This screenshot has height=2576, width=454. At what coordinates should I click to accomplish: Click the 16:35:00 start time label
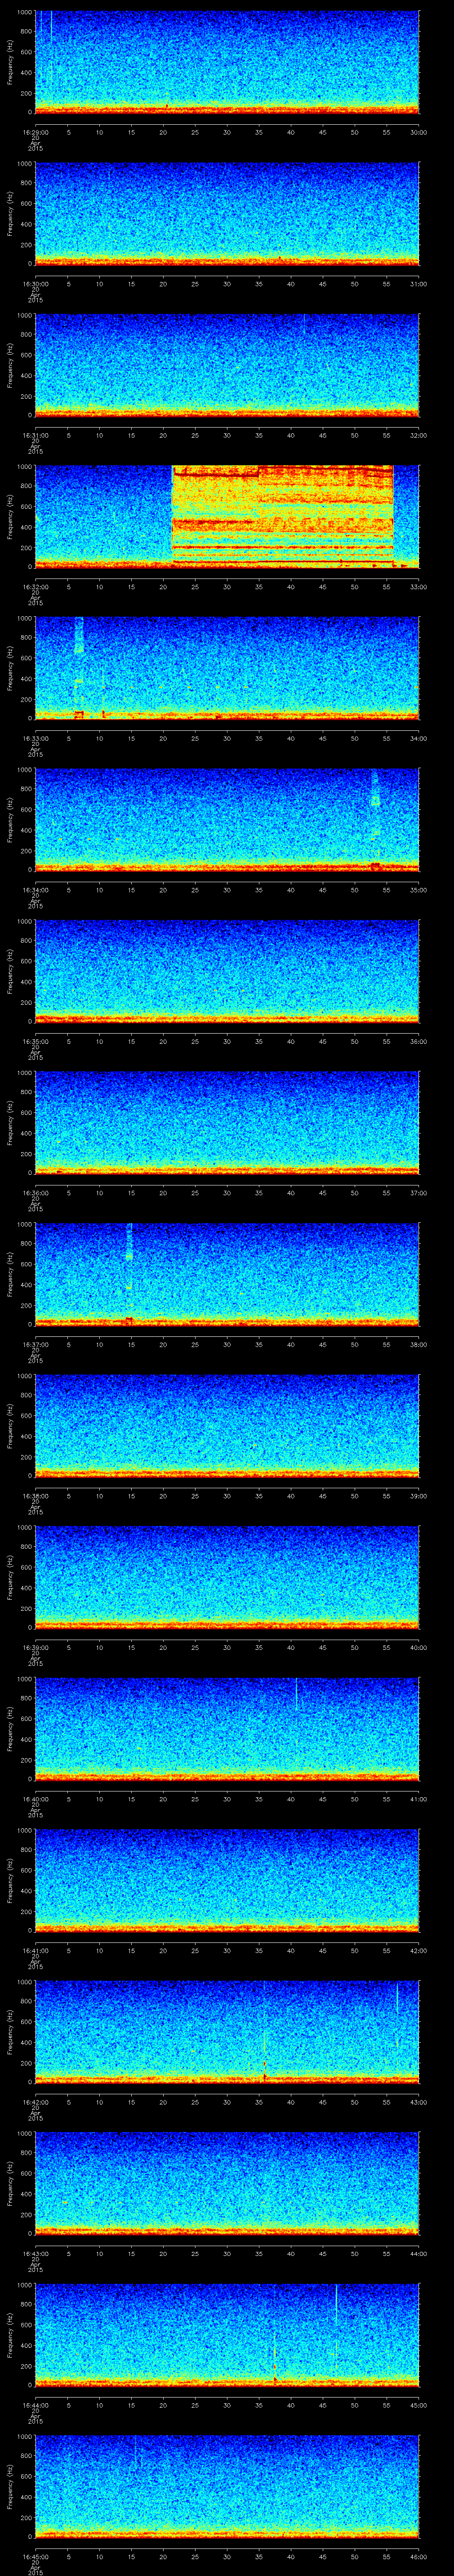click(x=35, y=1041)
